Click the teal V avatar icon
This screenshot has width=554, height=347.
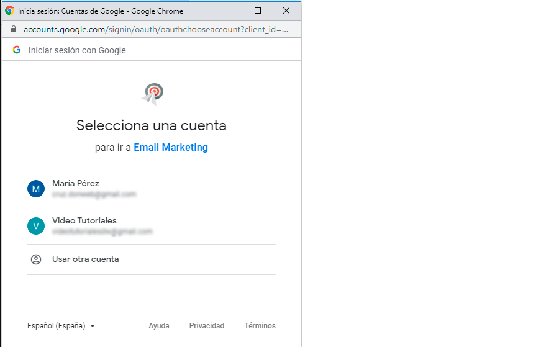[x=36, y=226]
